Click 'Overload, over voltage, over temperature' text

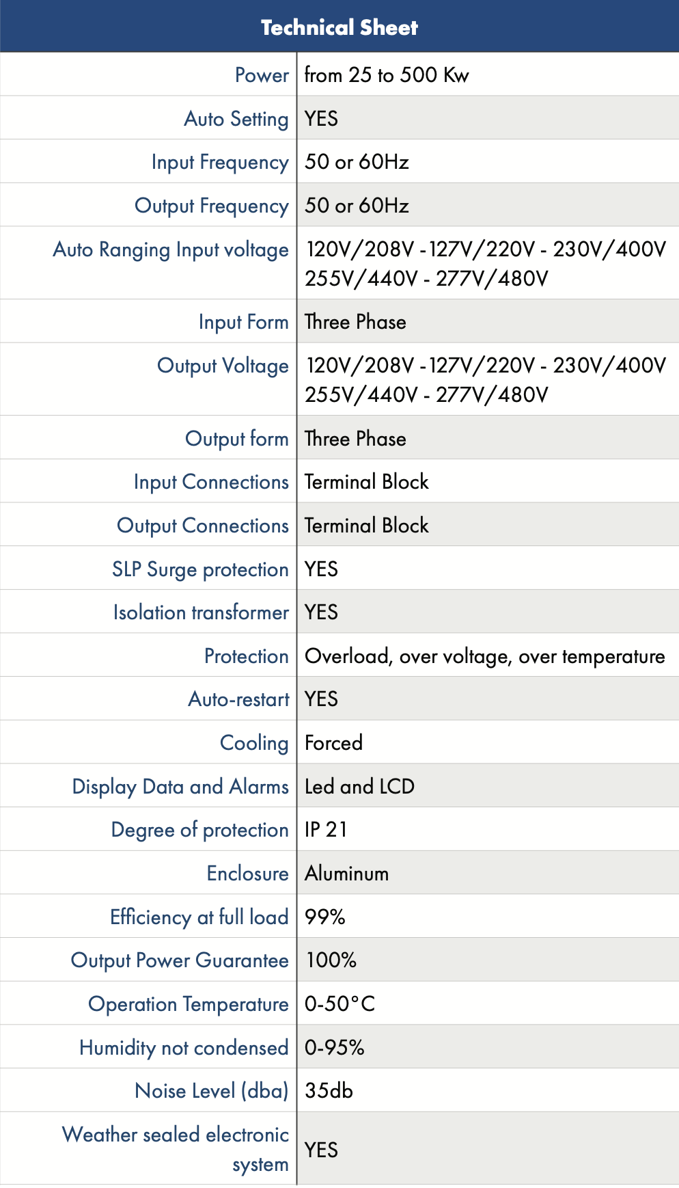485,656
